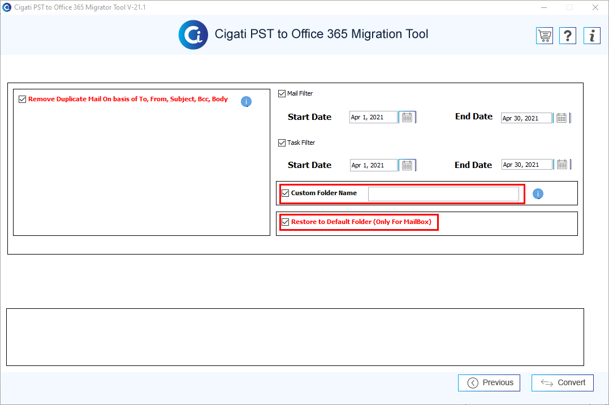The width and height of the screenshot is (609, 405).
Task: Click the Convert button
Action: coord(563,383)
